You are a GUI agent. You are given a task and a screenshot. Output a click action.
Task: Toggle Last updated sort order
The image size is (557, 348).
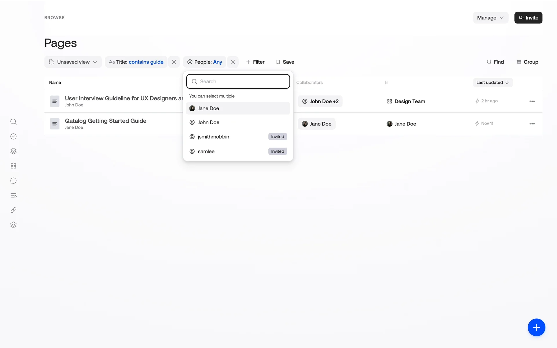click(493, 83)
